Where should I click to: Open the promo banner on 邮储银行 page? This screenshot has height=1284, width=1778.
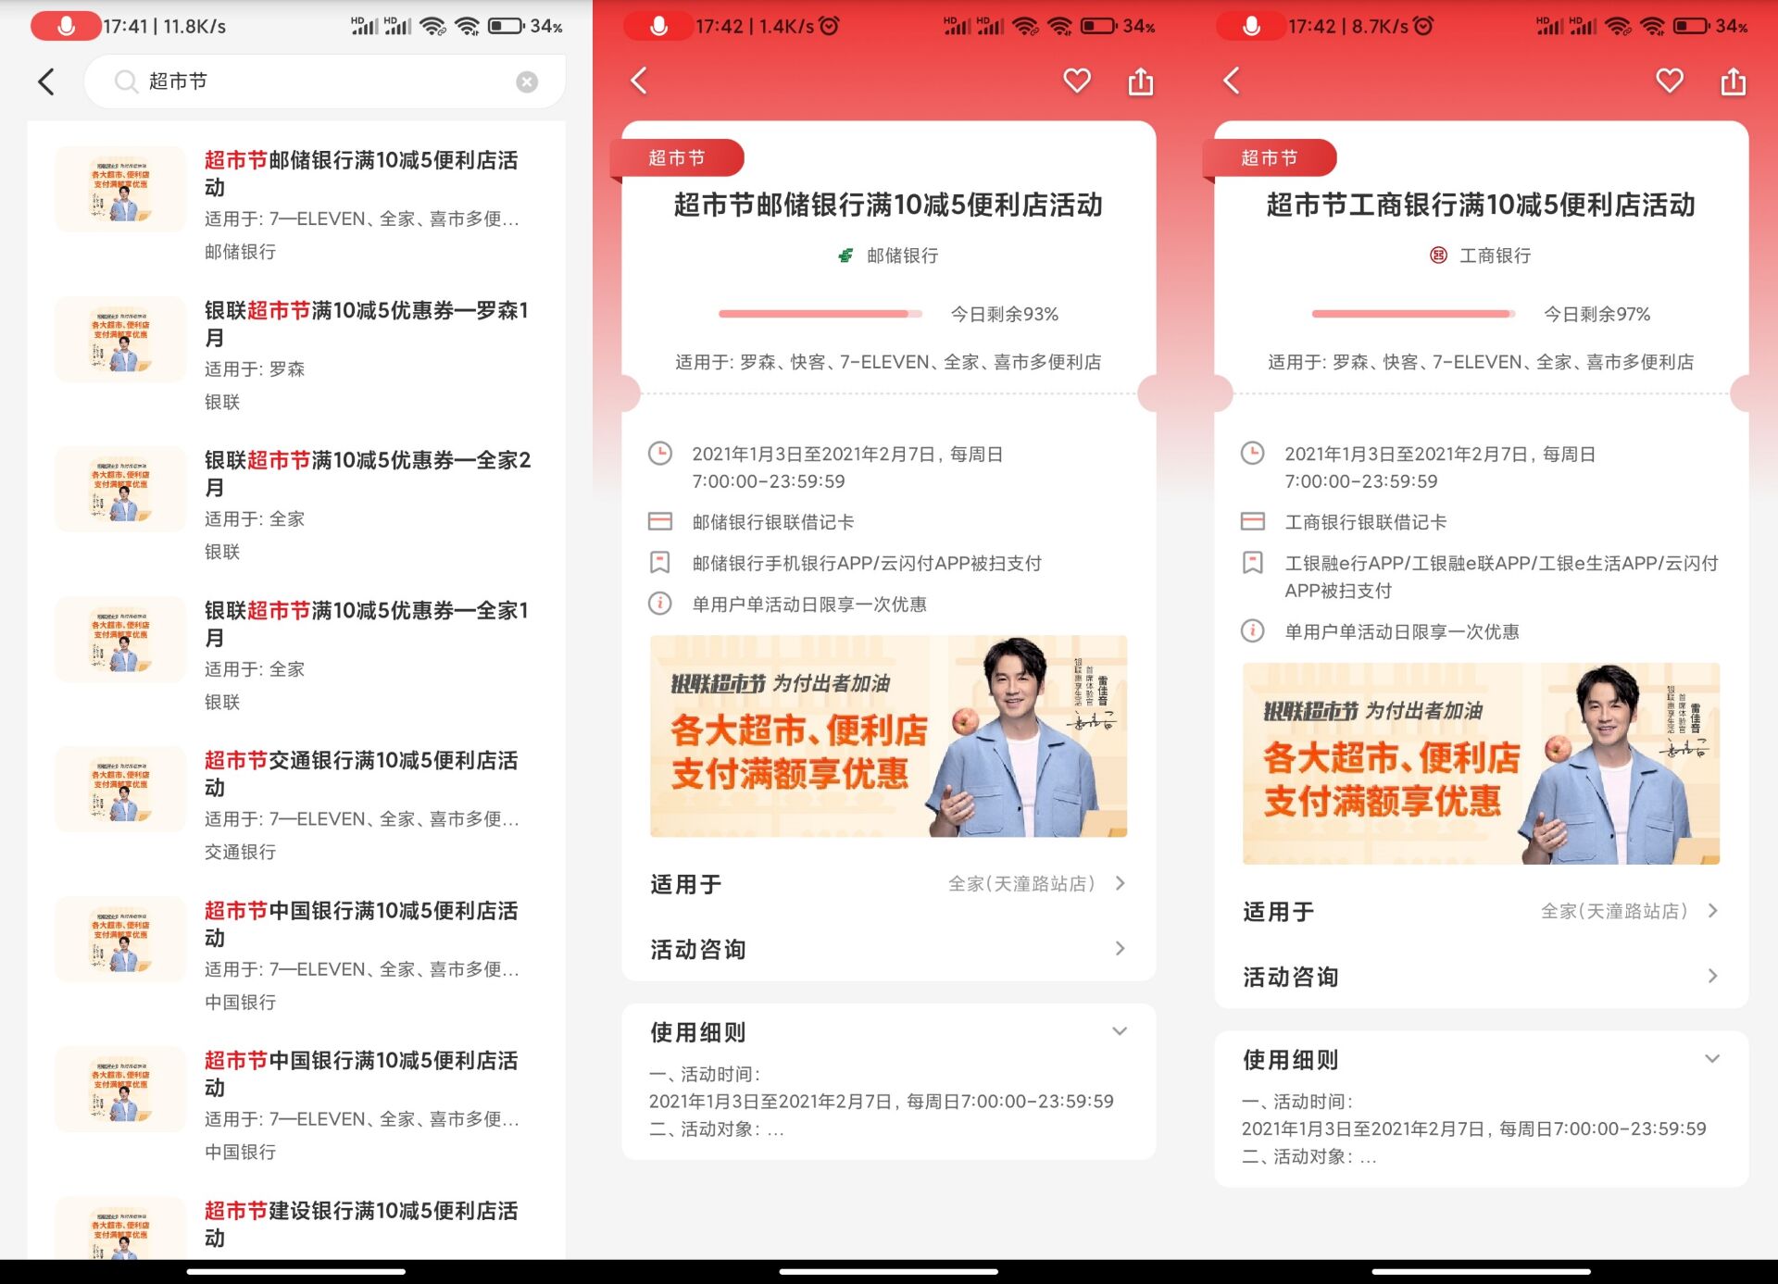[888, 736]
